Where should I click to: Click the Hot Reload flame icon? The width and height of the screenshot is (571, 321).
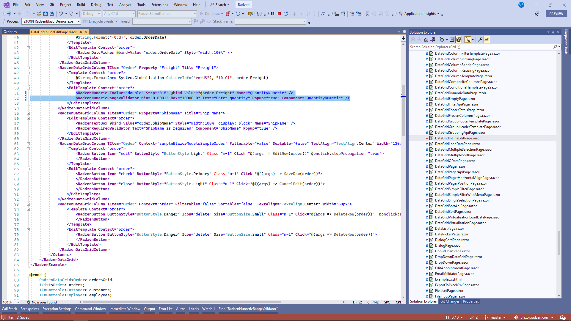(228, 14)
